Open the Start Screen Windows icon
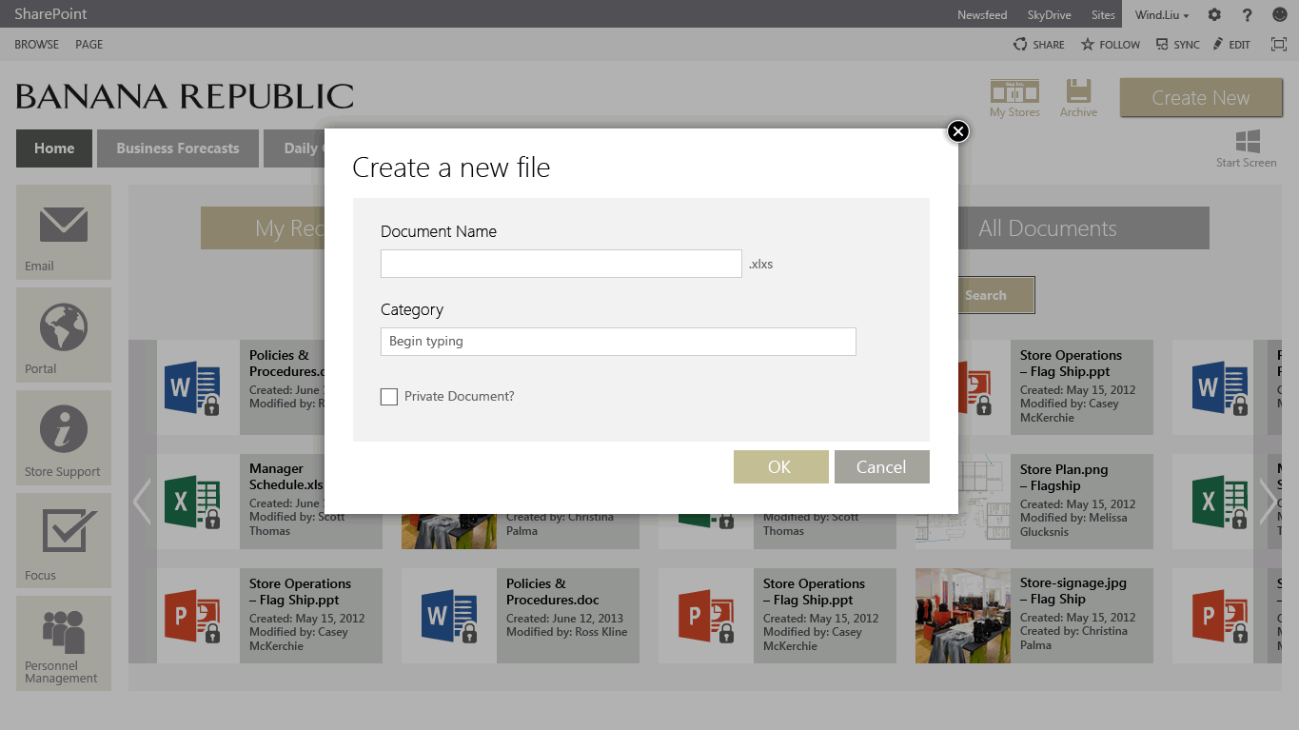This screenshot has width=1299, height=730. point(1247,149)
